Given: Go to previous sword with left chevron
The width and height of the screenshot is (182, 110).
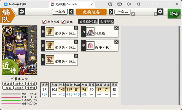Looking at the screenshot, I should (x=71, y=12).
